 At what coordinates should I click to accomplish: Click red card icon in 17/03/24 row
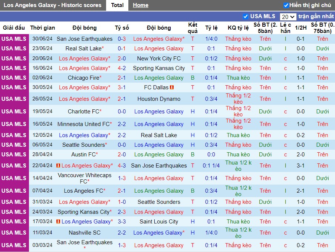click(x=58, y=222)
